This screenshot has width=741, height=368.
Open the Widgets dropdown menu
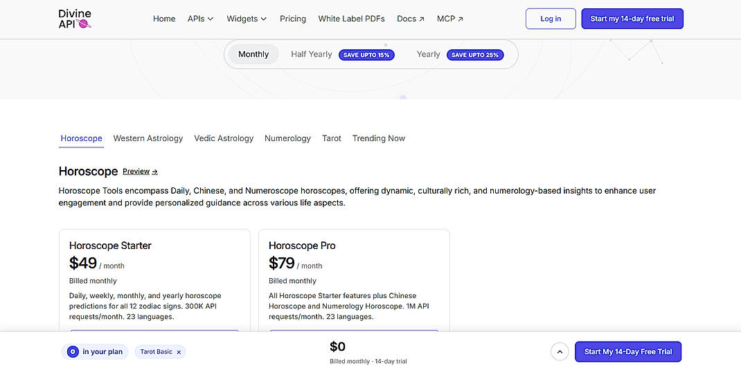point(247,19)
